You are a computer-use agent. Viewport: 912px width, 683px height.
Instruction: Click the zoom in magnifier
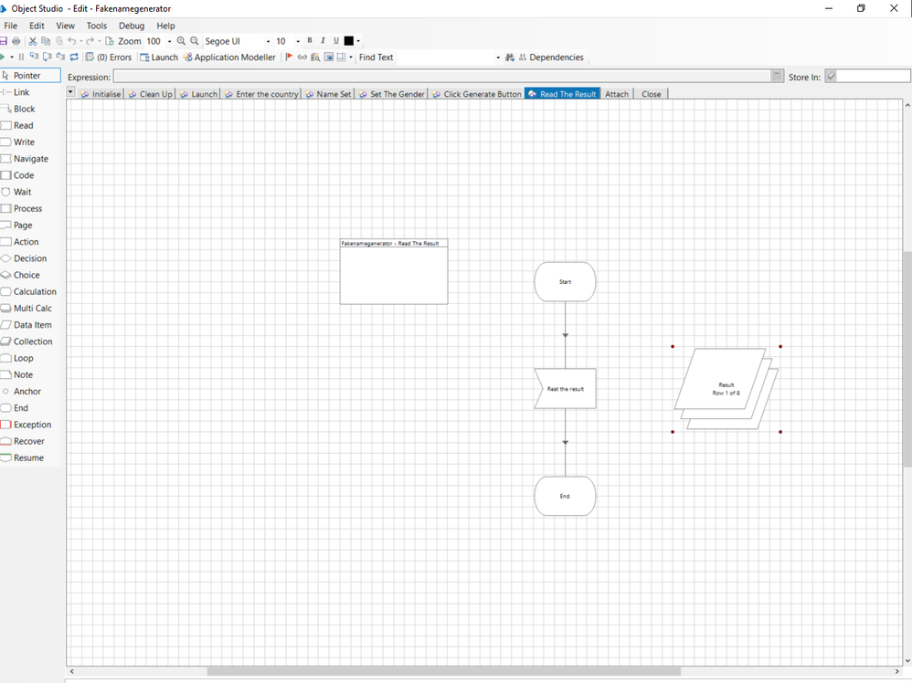click(181, 41)
